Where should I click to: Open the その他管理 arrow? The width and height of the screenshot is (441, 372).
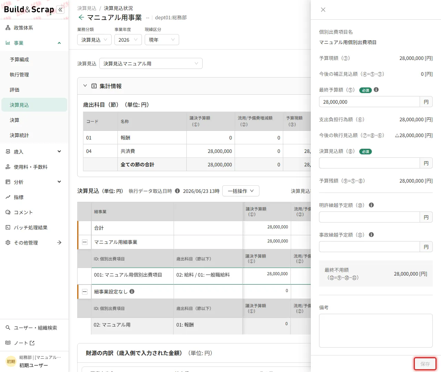pyautogui.click(x=59, y=242)
